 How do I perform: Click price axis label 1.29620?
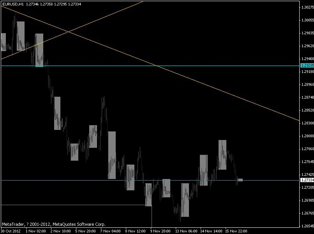[x=308, y=46]
